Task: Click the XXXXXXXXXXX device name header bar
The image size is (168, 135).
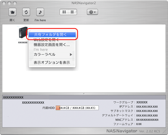Action: click(x=84, y=97)
